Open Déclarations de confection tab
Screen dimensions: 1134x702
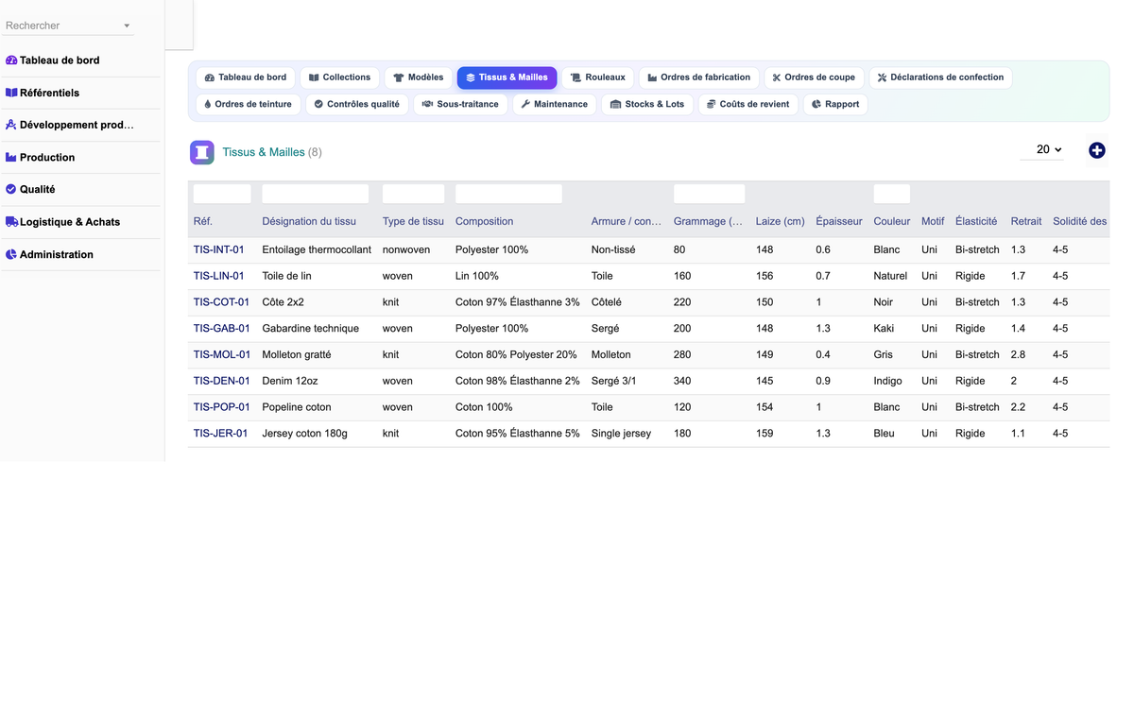pyautogui.click(x=940, y=77)
